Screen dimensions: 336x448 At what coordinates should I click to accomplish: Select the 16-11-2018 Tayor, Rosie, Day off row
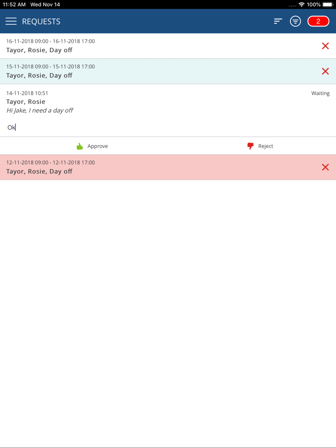(x=168, y=46)
